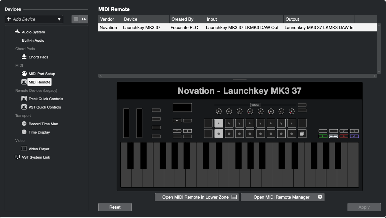Screen dimensions: 386x218
Task: Click the Chord Pads icon
Action: (24, 57)
